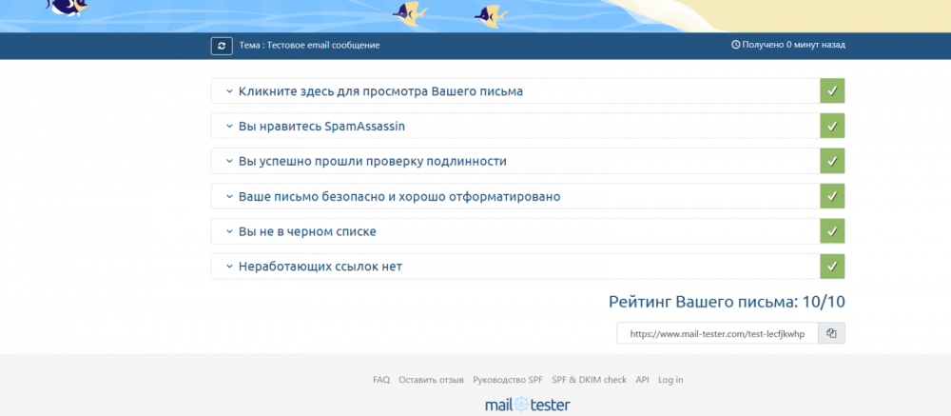The width and height of the screenshot is (951, 416).
Task: Open 'Руководство SPF' footer link
Action: tap(508, 380)
